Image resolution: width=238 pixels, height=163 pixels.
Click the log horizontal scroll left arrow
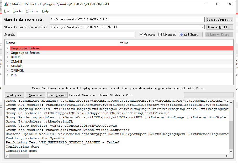7,156
